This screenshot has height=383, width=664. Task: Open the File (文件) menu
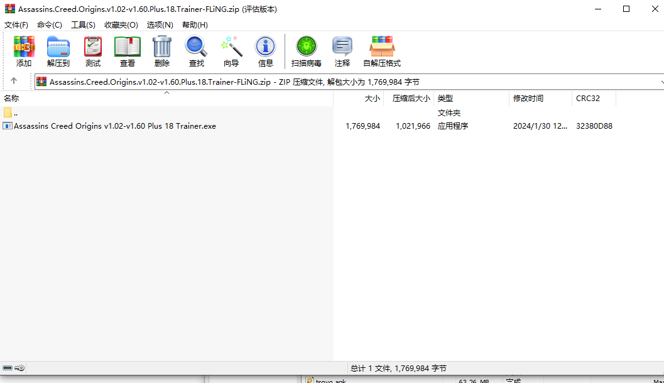point(16,25)
